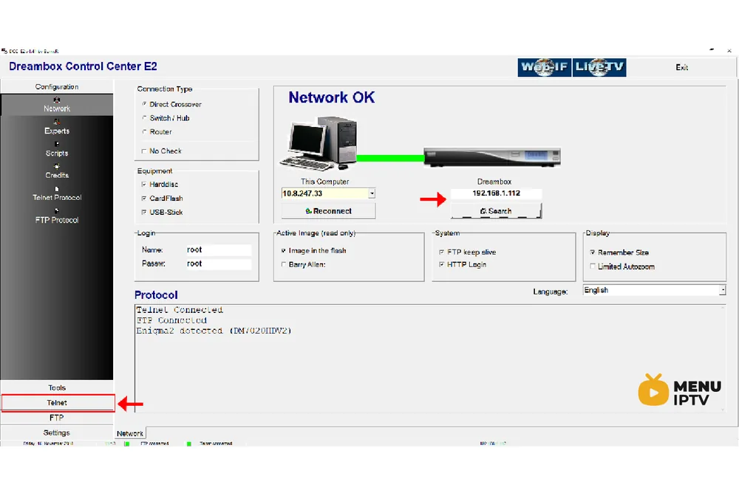739x493 pixels.
Task: Toggle the No Check checkbox
Action: pyautogui.click(x=144, y=151)
